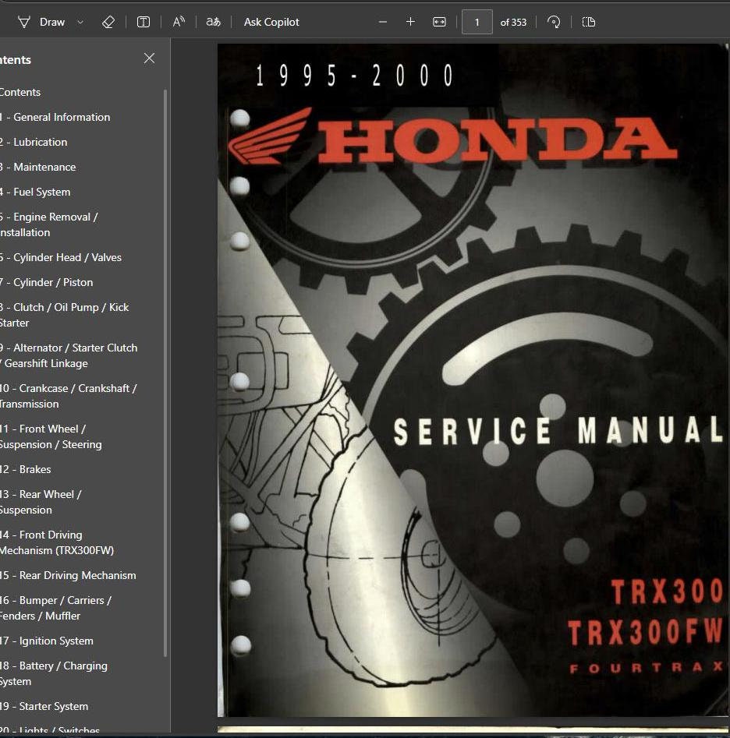Click the 'of 353' page count text
This screenshot has height=738, width=730.
pos(513,22)
